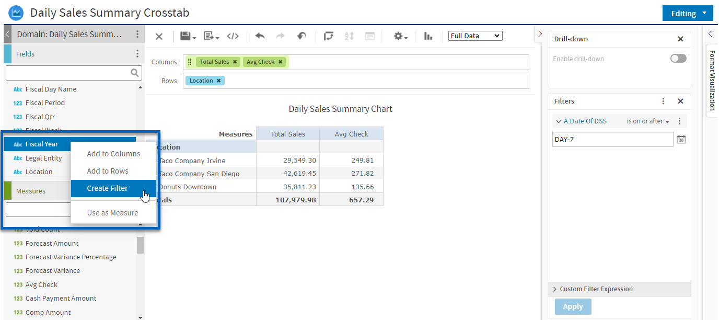The height and width of the screenshot is (320, 719).
Task: Choose Create Filter from context menu
Action: point(113,188)
